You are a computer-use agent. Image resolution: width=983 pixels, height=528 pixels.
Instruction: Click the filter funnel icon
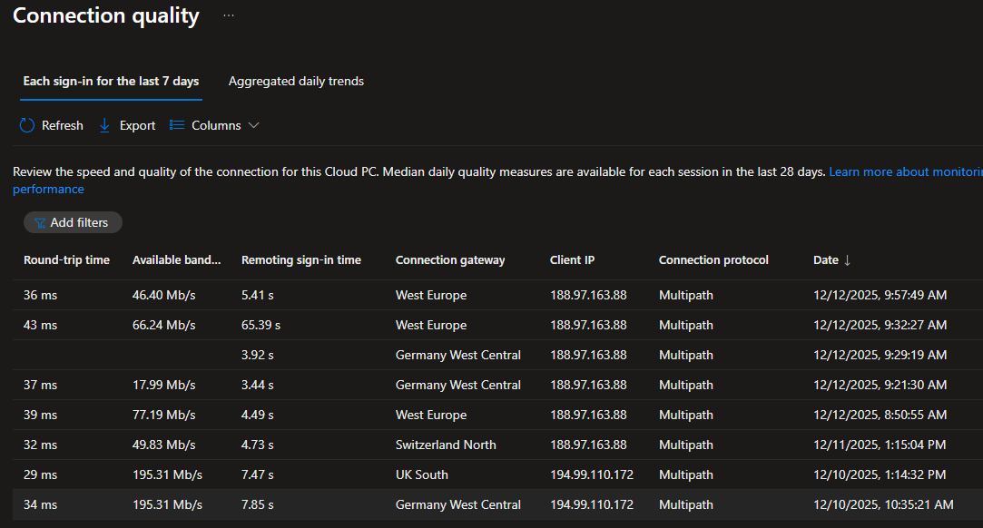(40, 222)
